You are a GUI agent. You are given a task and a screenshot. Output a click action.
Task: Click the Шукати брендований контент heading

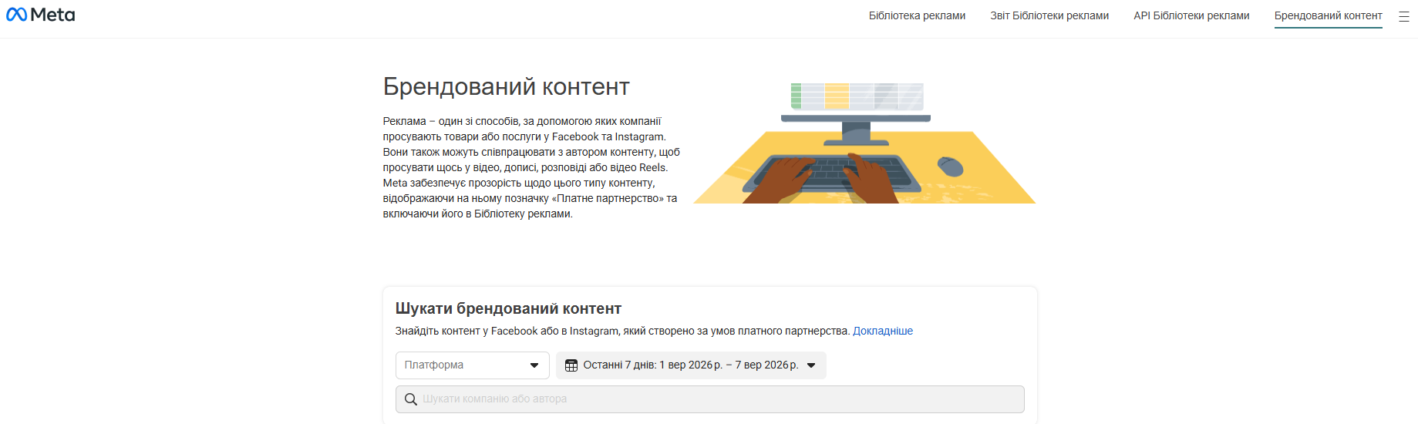point(508,308)
